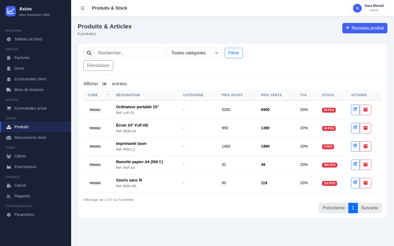Click the Réinitialiser button
The width and height of the screenshot is (394, 246).
[98, 66]
